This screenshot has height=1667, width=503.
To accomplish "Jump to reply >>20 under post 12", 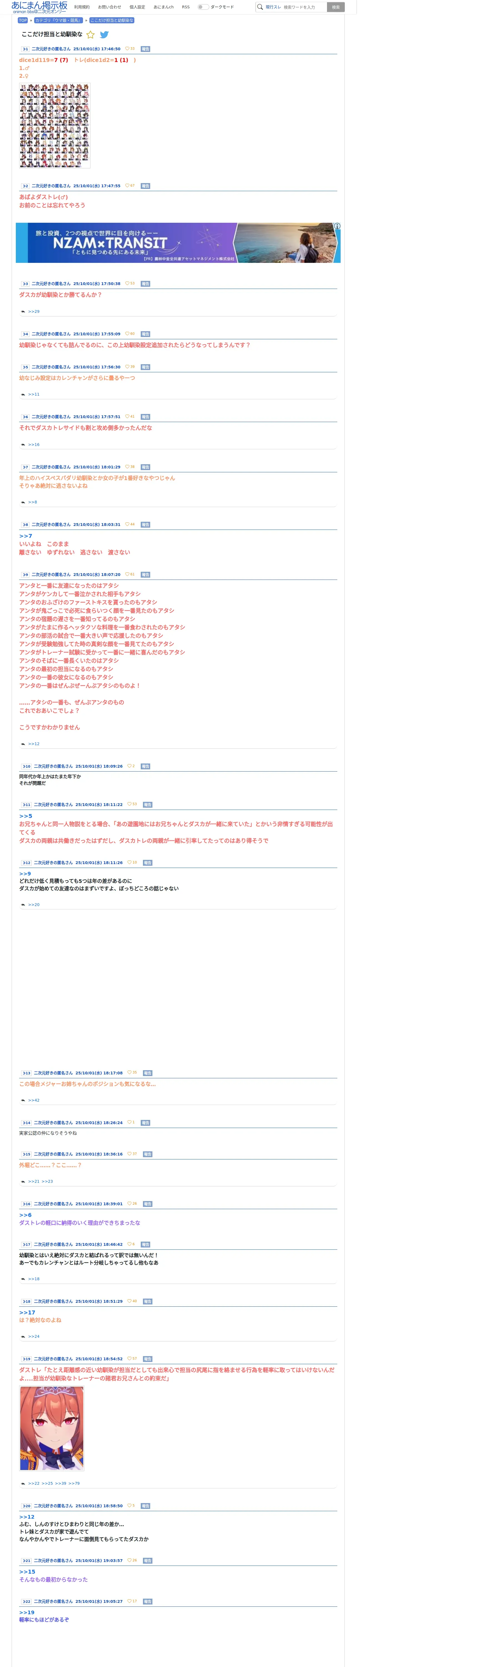I will click(x=34, y=905).
